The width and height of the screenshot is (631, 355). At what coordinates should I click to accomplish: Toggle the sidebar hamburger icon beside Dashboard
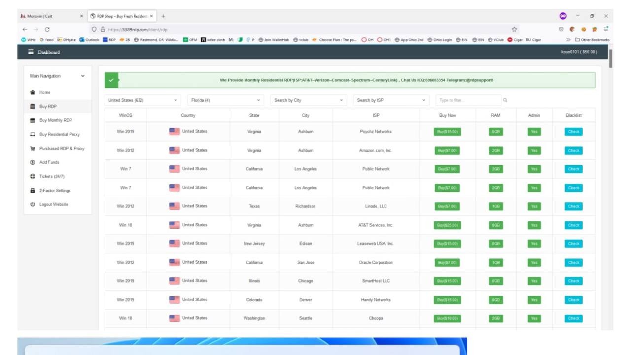tap(31, 52)
